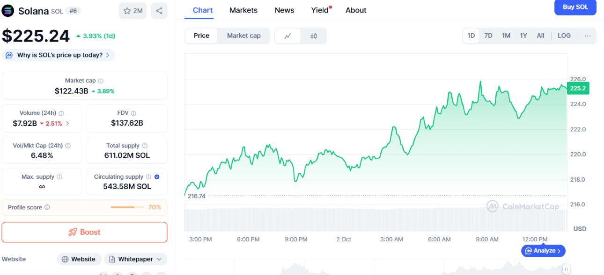
Task: Add Solana to watchlist via star button
Action: 133,10
